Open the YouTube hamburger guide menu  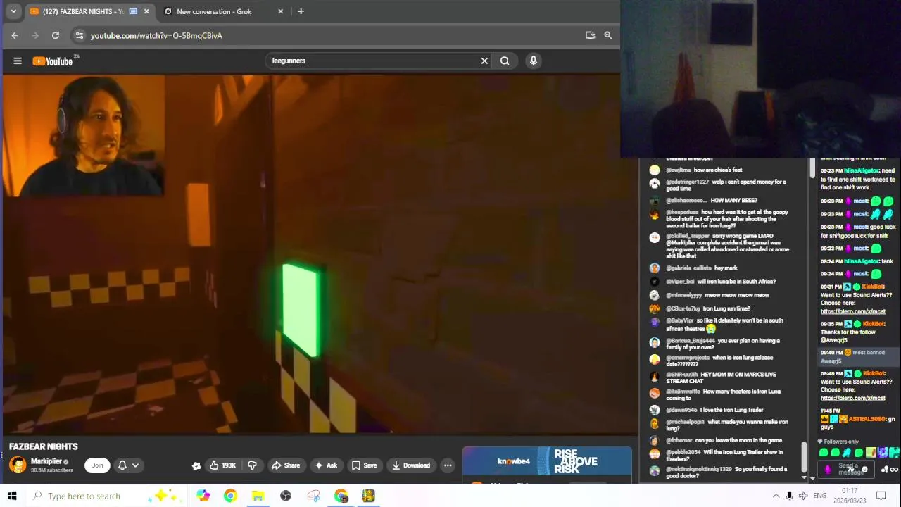tap(18, 61)
